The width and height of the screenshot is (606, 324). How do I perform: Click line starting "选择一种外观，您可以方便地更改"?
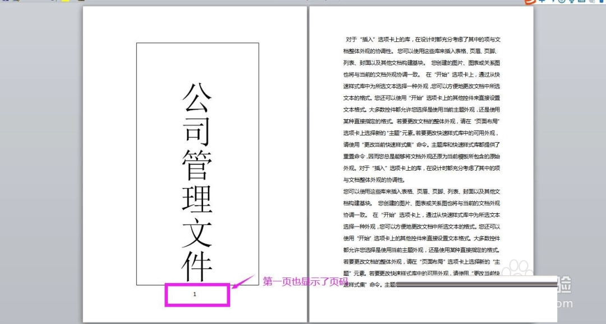pyautogui.click(x=421, y=227)
